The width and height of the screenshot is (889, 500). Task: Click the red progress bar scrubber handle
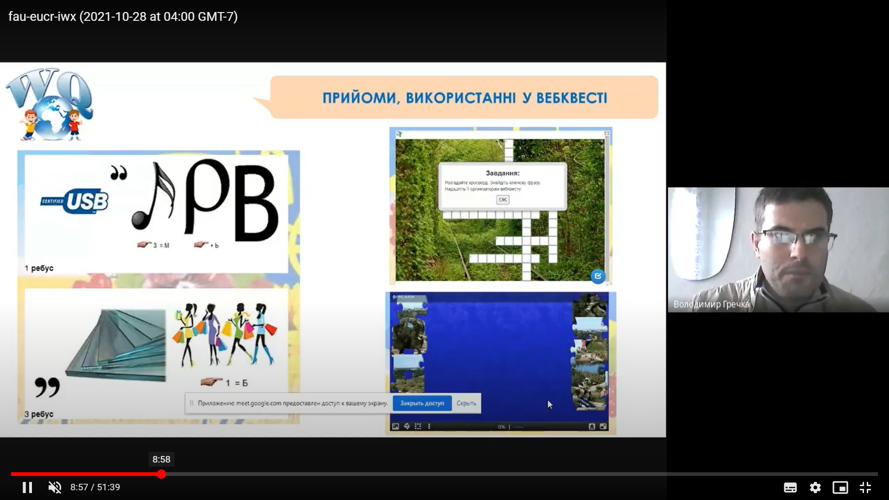coord(161,474)
